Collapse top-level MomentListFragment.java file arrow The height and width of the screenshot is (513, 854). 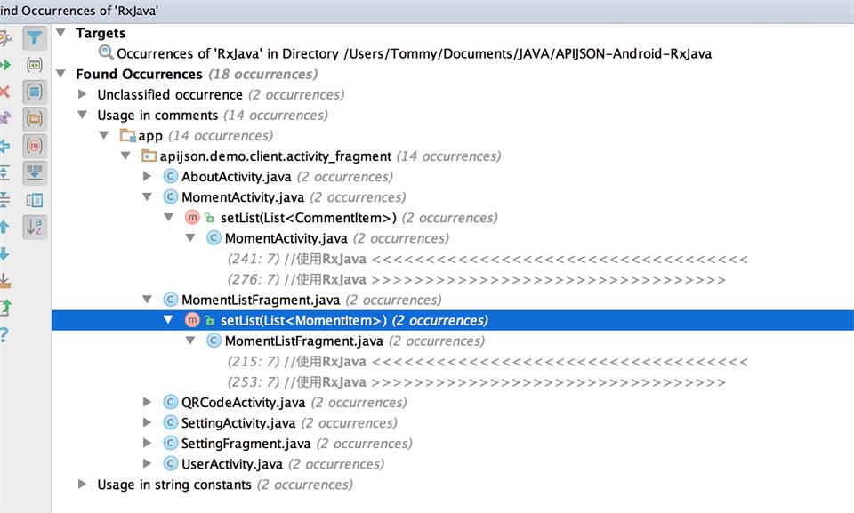tap(147, 300)
